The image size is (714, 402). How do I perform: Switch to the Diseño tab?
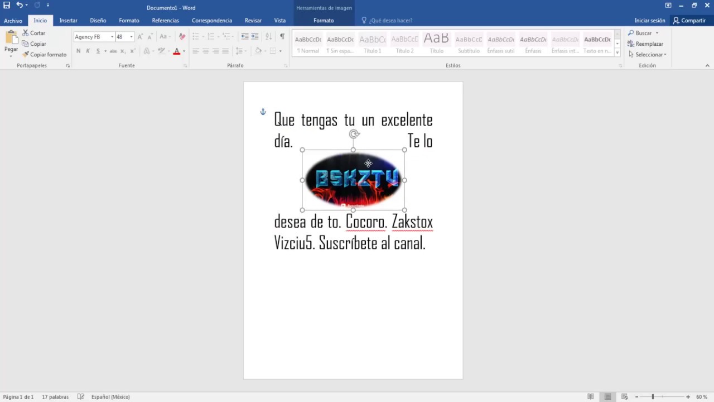(98, 21)
